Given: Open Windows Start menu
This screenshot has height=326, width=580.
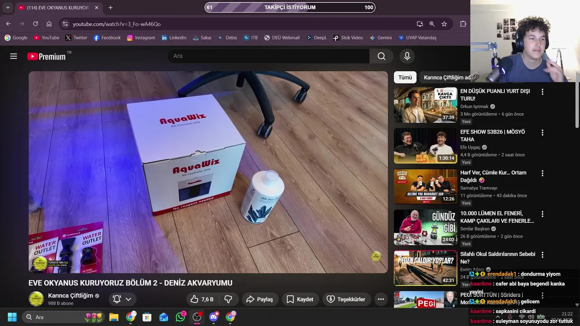Looking at the screenshot, I should [12, 317].
